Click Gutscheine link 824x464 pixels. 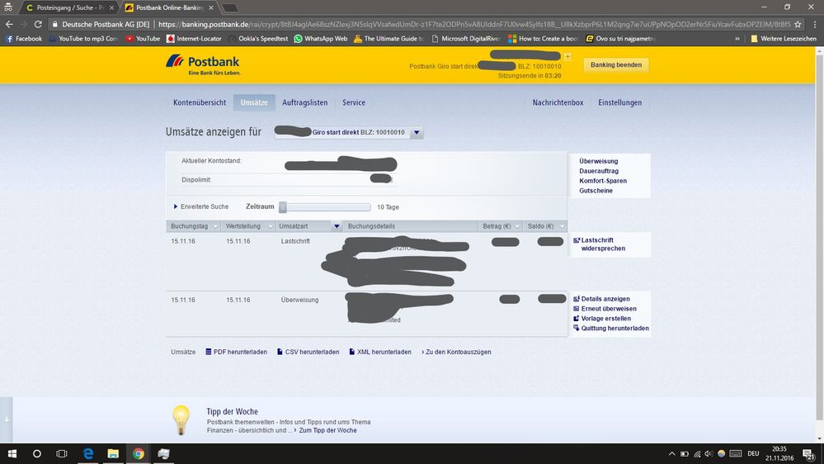(596, 191)
